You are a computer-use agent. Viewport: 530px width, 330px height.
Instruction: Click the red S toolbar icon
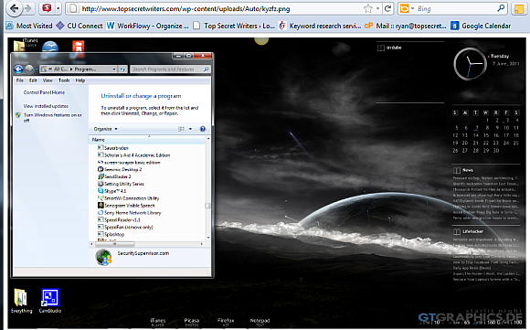pos(47,8)
